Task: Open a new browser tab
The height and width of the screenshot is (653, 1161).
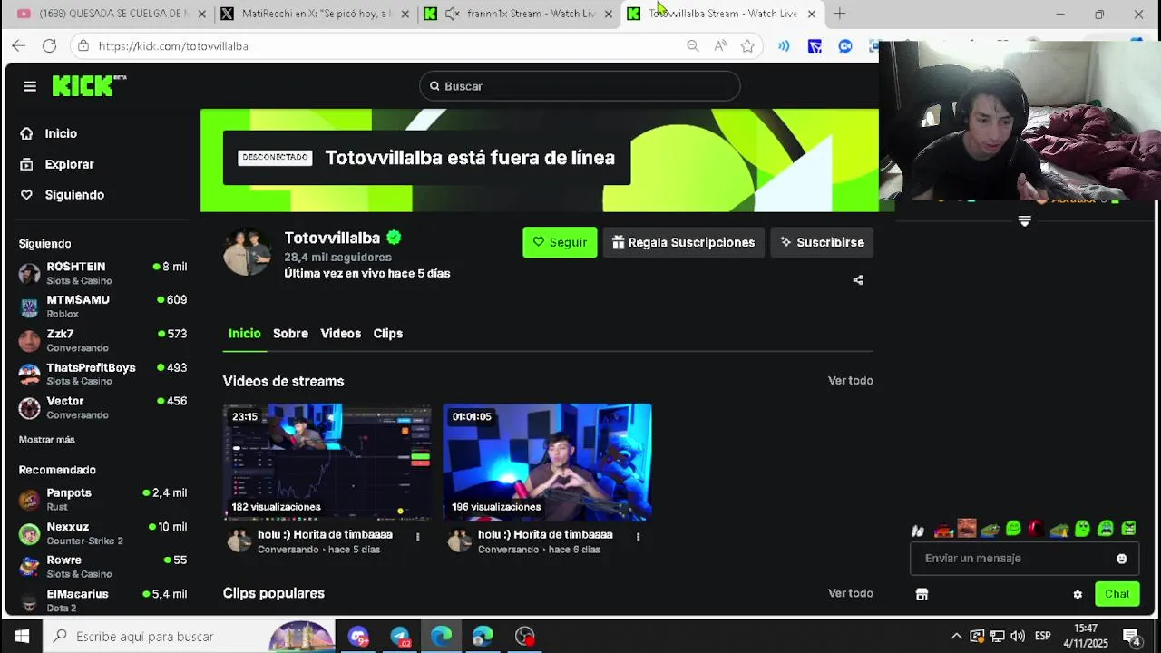Action: tap(840, 14)
